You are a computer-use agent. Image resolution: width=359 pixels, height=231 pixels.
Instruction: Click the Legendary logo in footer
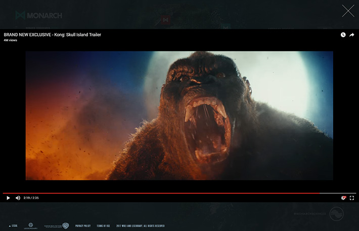[31, 225]
